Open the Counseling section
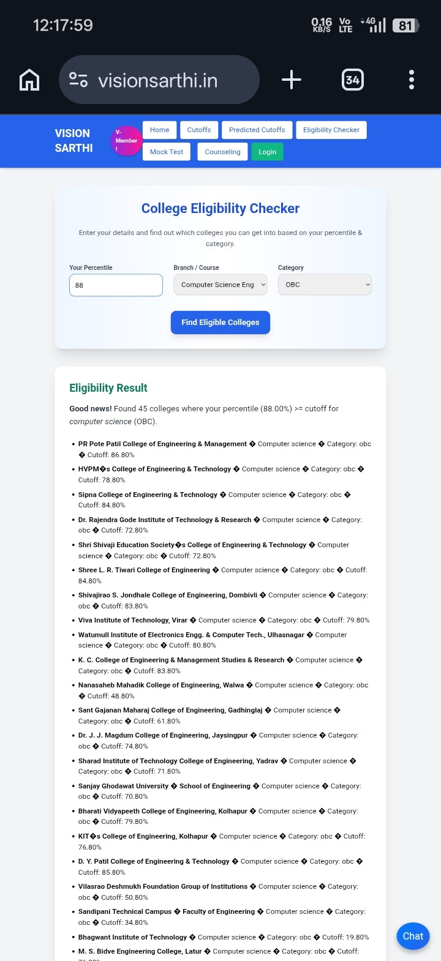This screenshot has width=441, height=961. pos(222,151)
